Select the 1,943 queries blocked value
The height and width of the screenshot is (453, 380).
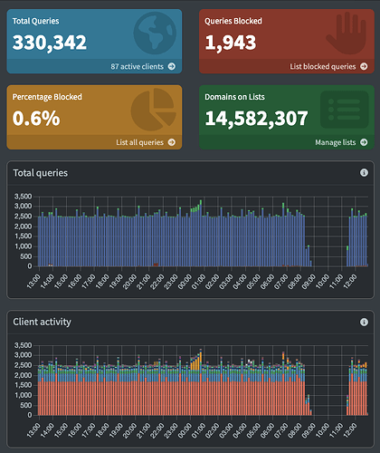tap(231, 43)
